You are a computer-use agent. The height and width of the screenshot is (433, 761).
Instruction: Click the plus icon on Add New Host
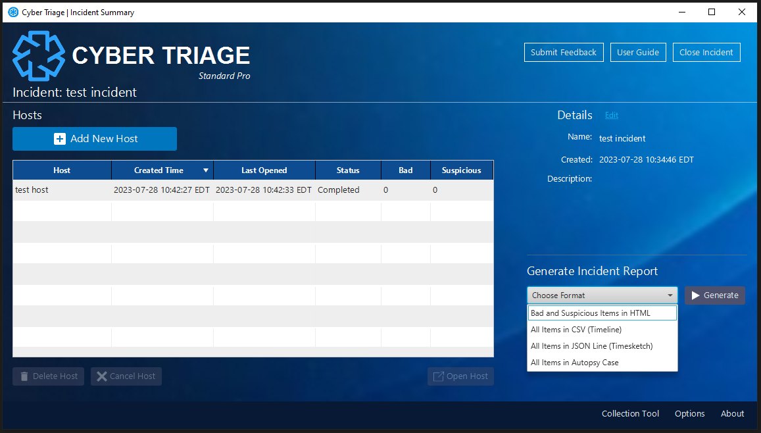coord(60,139)
